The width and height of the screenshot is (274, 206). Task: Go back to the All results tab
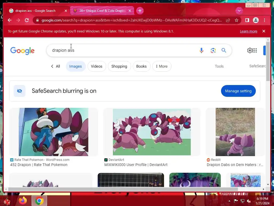56,66
